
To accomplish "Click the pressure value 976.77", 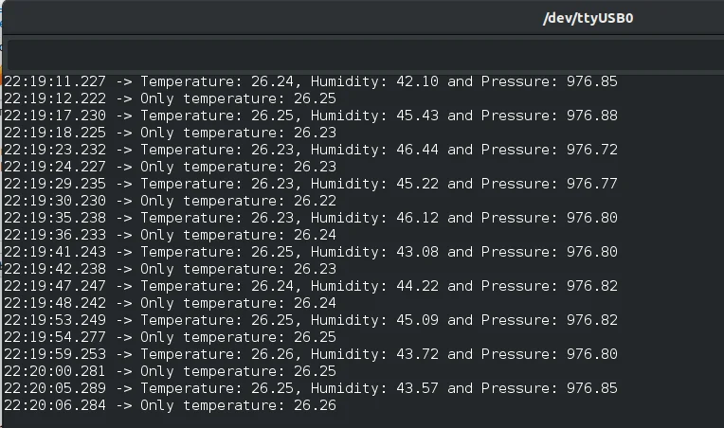I will coord(591,184).
